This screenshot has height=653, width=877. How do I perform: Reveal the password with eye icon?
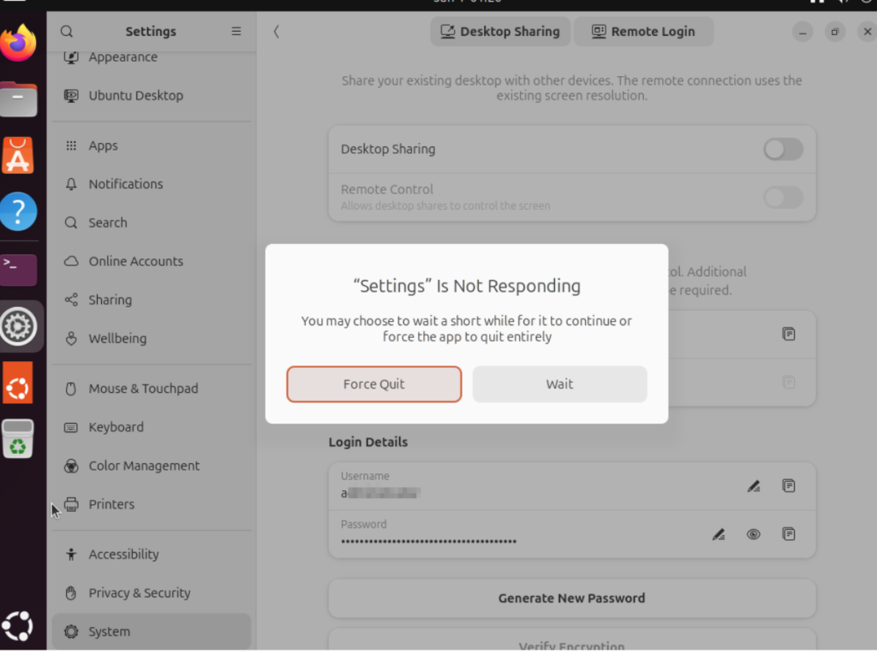click(754, 535)
